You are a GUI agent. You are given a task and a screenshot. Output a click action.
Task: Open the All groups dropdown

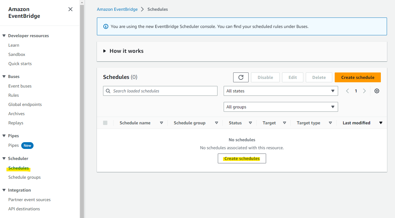[281, 107]
